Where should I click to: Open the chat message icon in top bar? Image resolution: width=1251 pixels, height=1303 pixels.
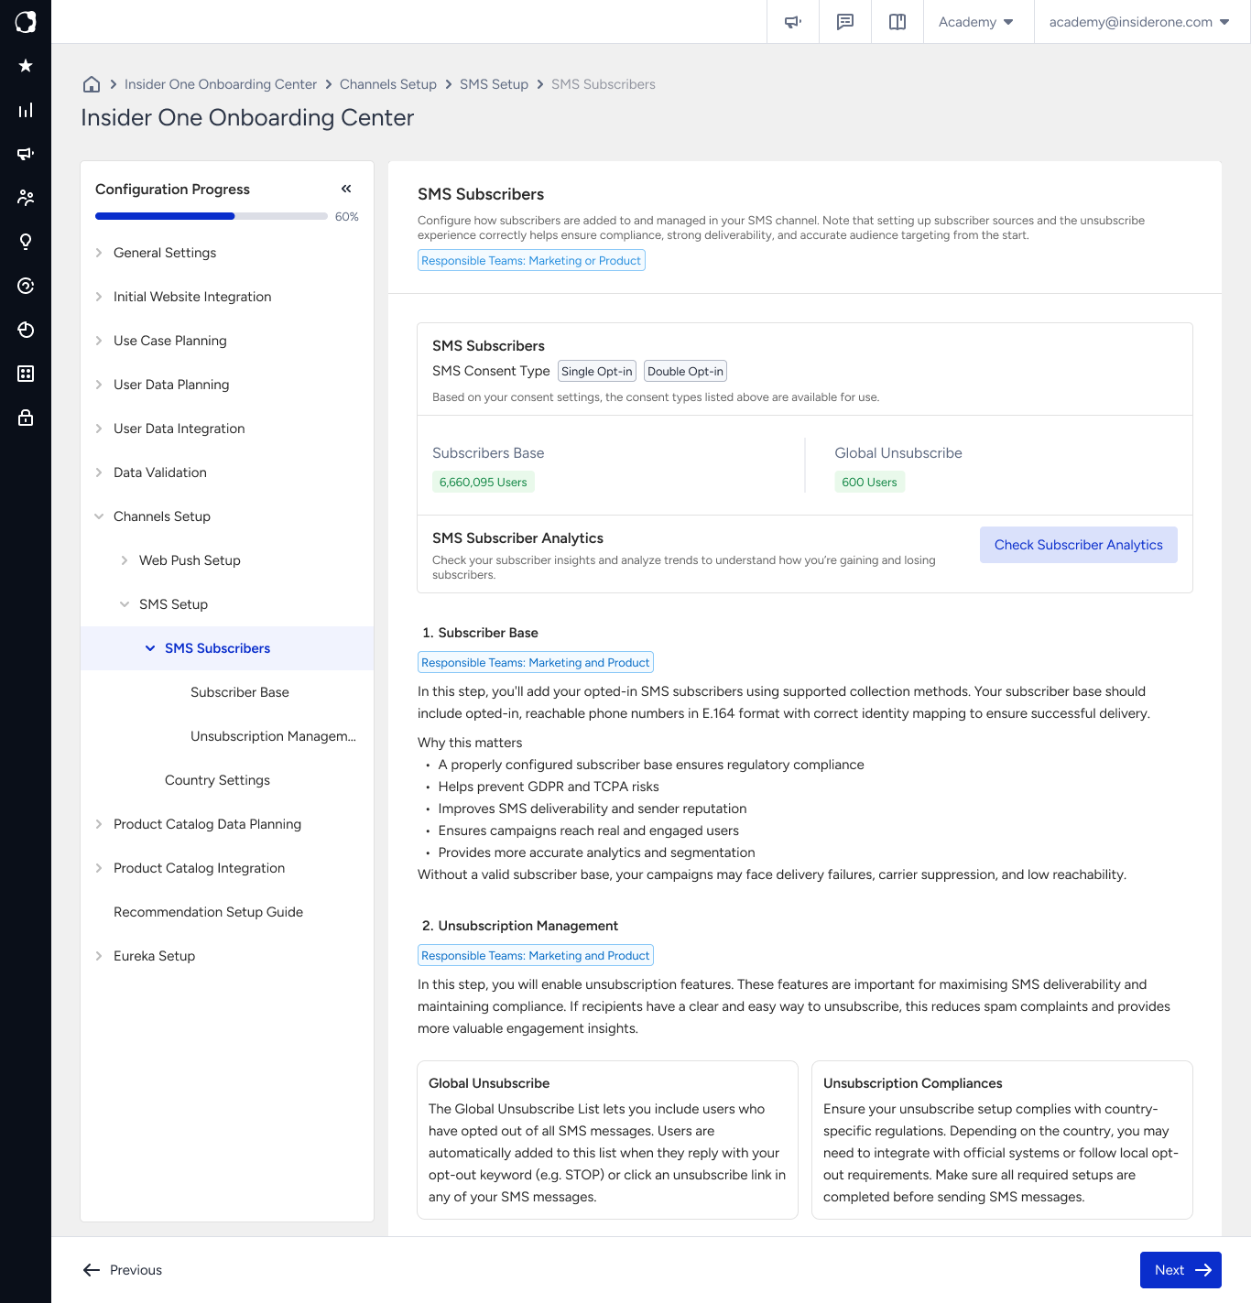(845, 22)
